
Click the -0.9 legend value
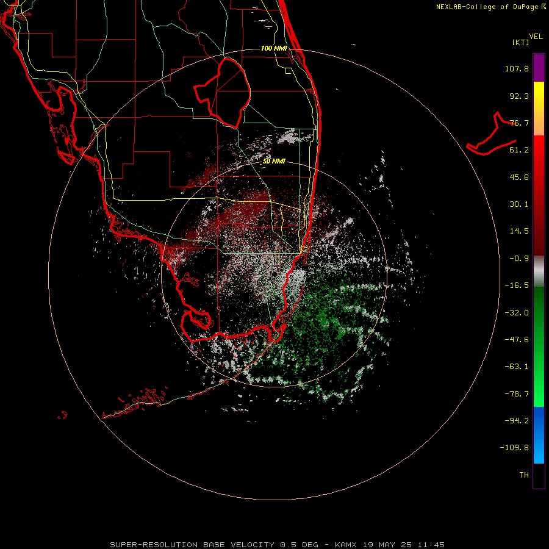519,259
